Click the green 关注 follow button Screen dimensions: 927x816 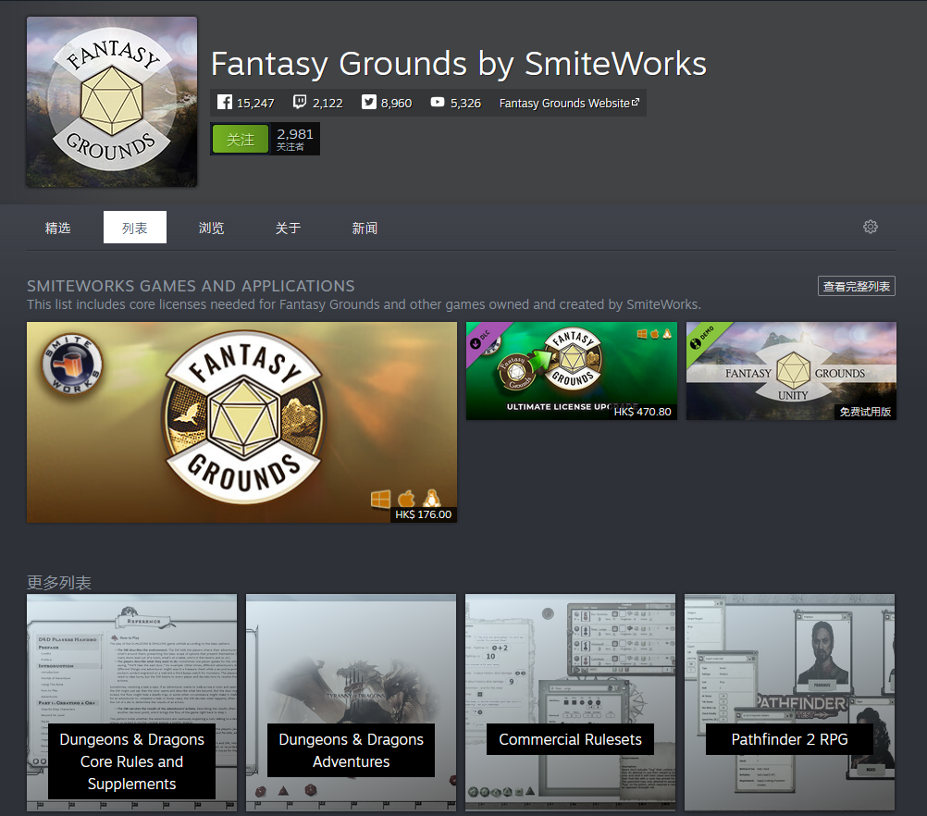pos(241,140)
